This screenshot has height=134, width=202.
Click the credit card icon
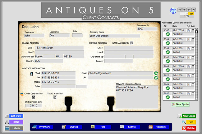click(22, 94)
